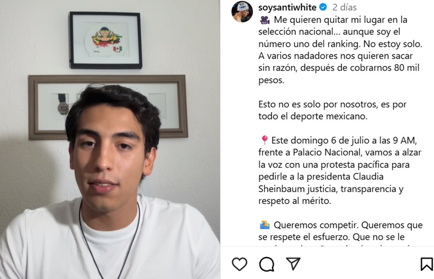Share the post with the paper plane icon

(x=293, y=264)
